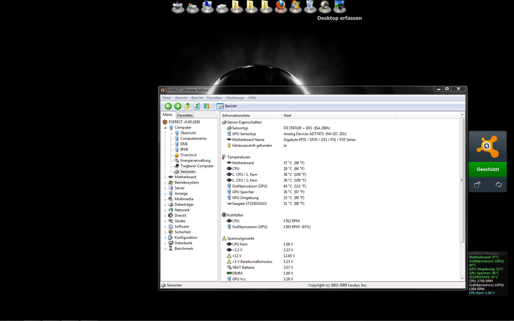
Task: Click the avast widget open-window icon
Action: pyautogui.click(x=477, y=185)
